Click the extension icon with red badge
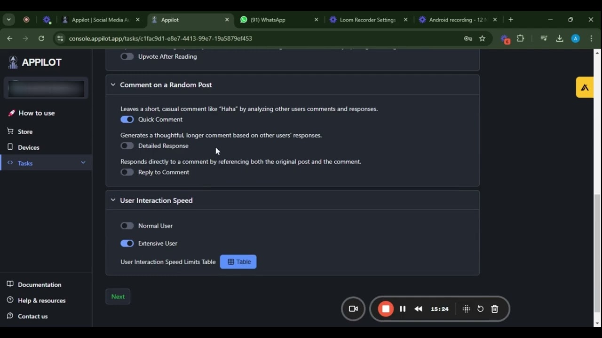This screenshot has width=602, height=338. (x=505, y=39)
